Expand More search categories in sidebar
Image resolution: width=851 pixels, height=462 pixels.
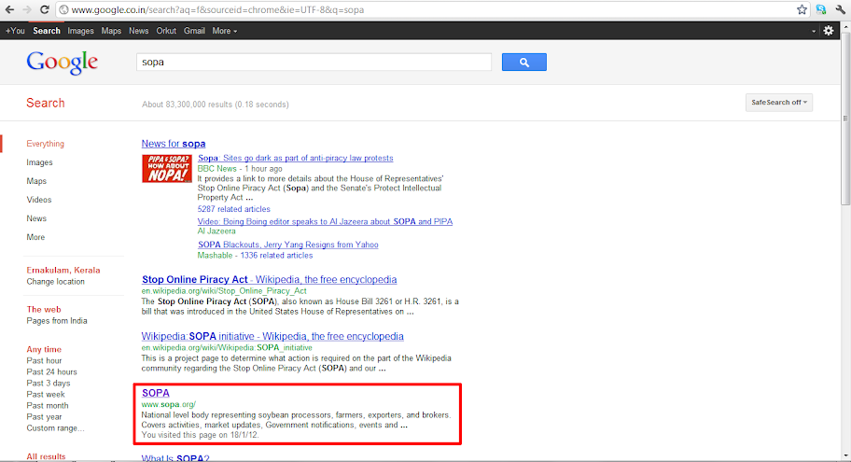coord(35,237)
